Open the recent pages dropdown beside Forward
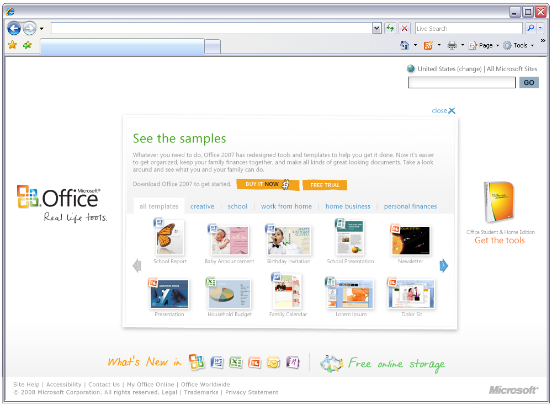The height and width of the screenshot is (405, 552). 41,29
